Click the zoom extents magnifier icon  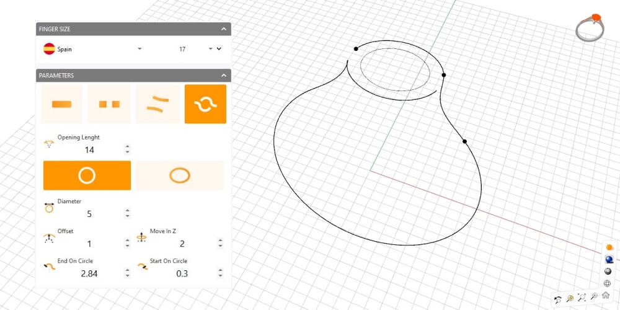coord(582,298)
